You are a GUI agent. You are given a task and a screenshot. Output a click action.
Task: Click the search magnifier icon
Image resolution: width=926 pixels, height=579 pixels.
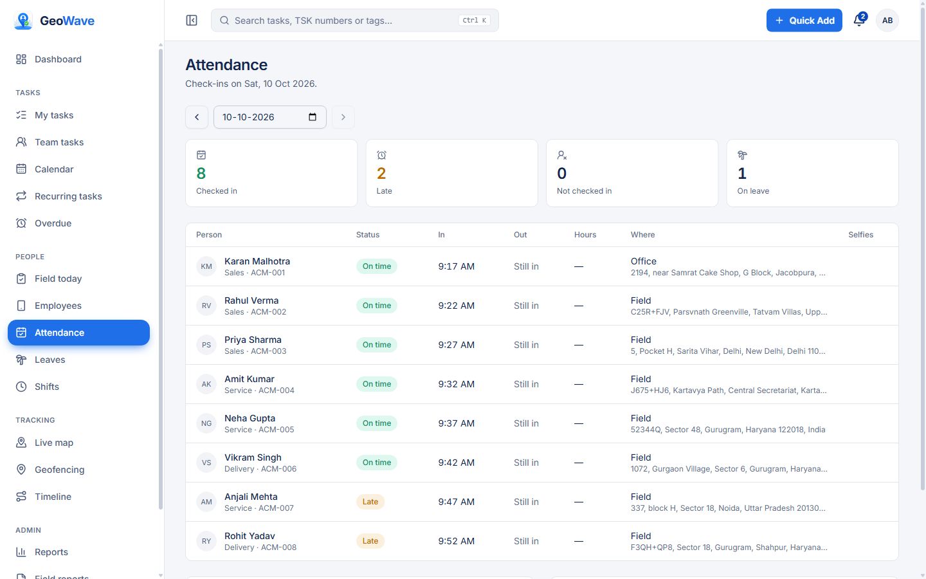click(x=224, y=21)
